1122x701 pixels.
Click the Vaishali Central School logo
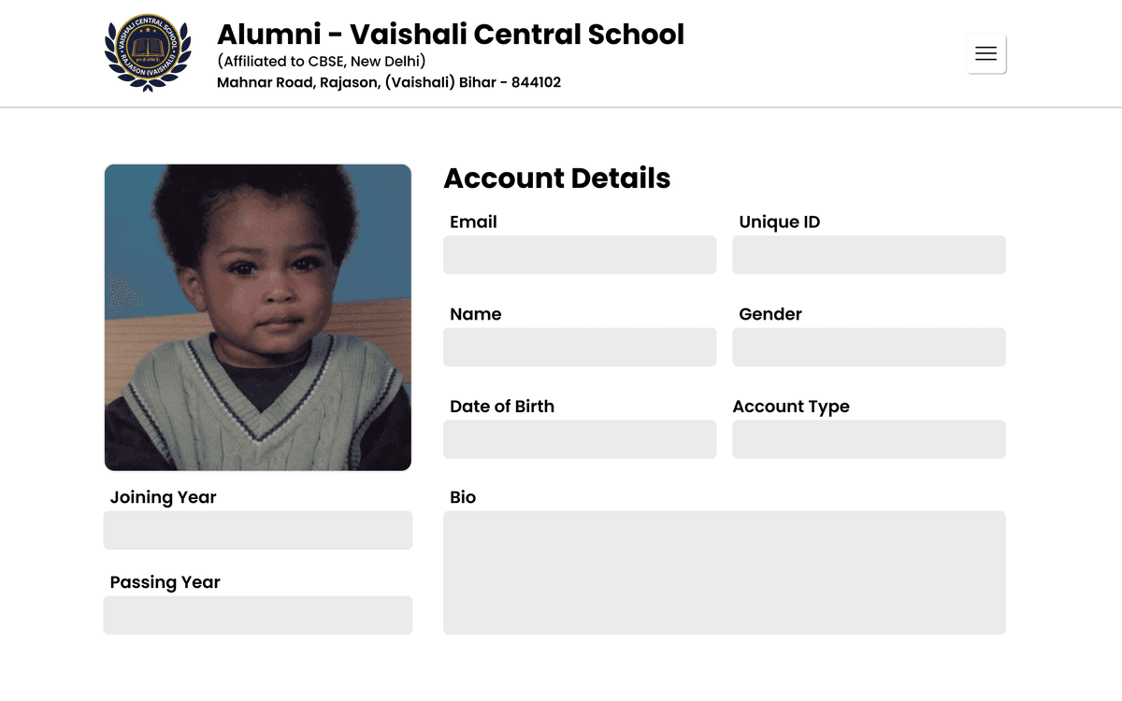pyautogui.click(x=148, y=53)
